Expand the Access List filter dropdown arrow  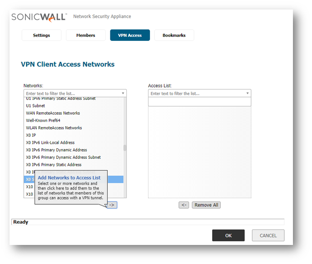click(x=248, y=93)
